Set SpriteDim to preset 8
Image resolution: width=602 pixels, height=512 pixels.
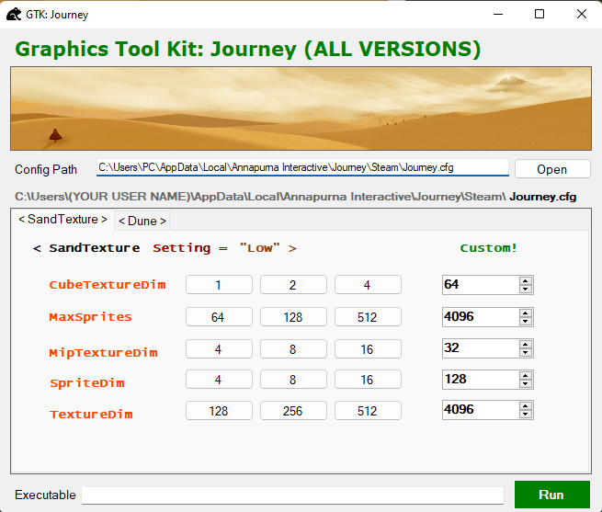click(x=293, y=380)
